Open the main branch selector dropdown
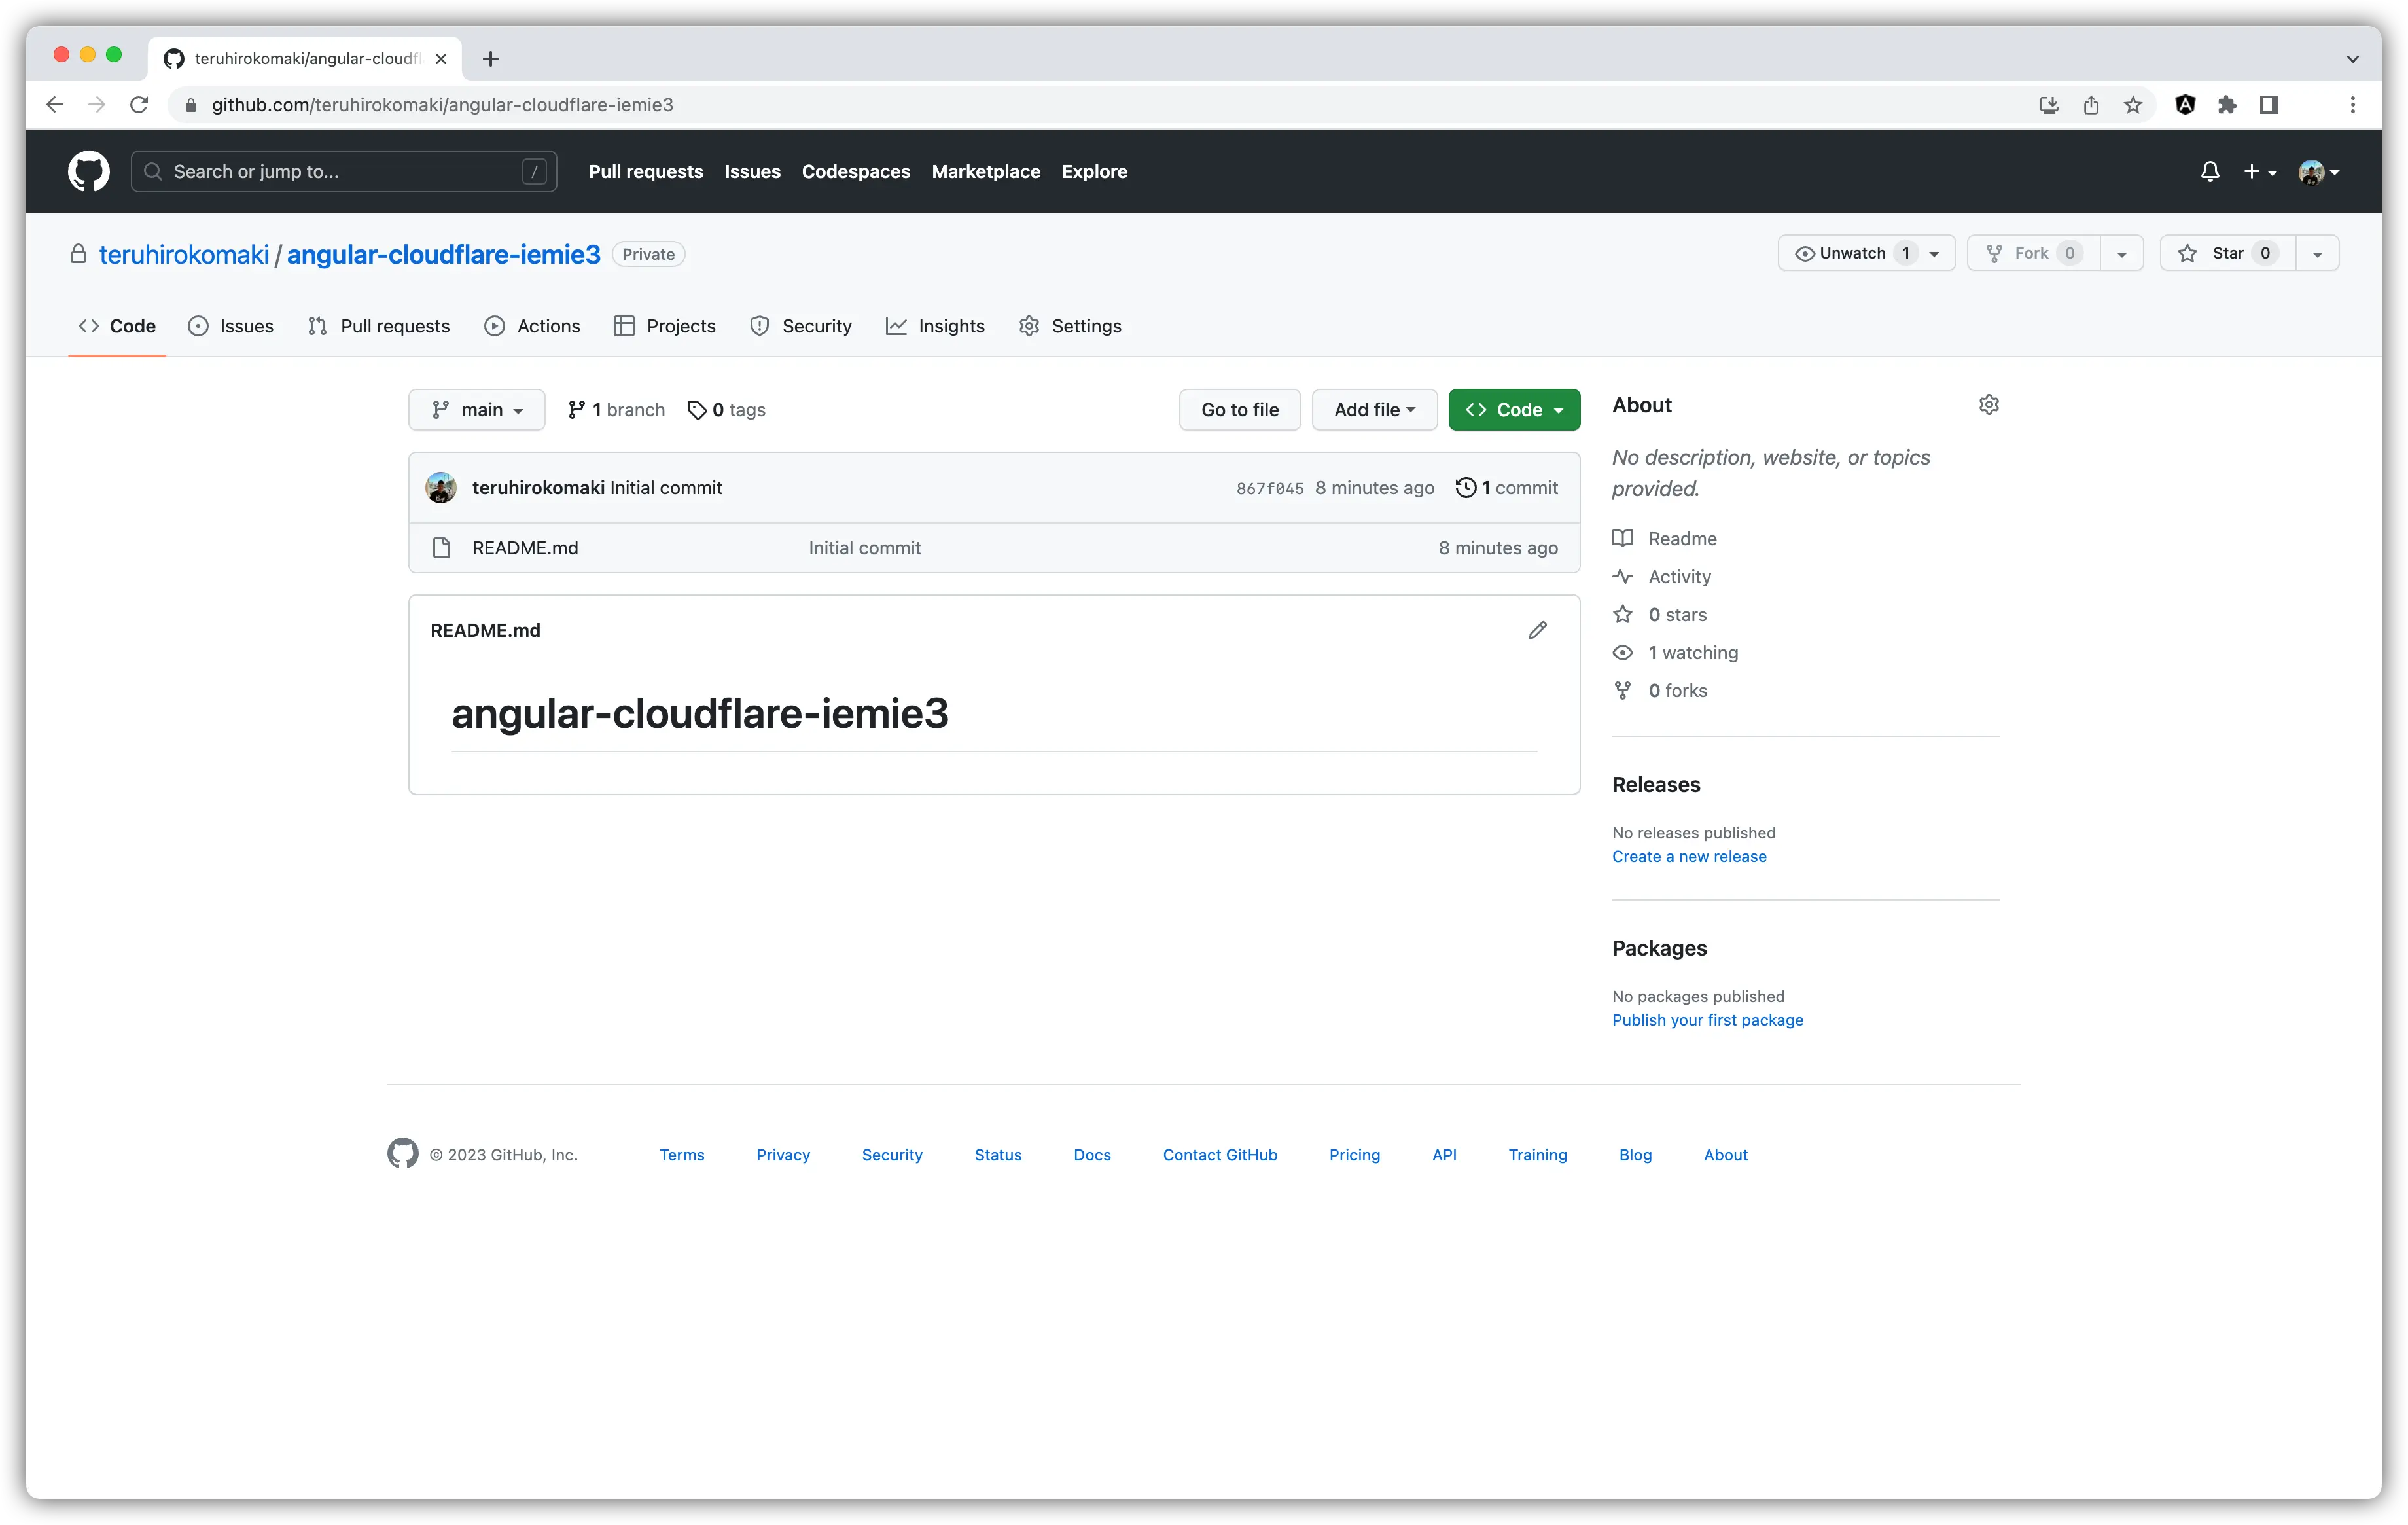2408x1525 pixels. click(x=477, y=409)
